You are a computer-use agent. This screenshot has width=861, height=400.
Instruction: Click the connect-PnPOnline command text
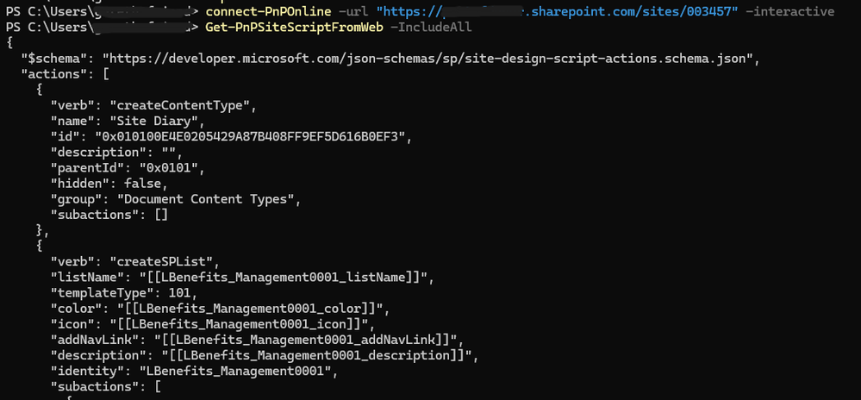click(268, 11)
